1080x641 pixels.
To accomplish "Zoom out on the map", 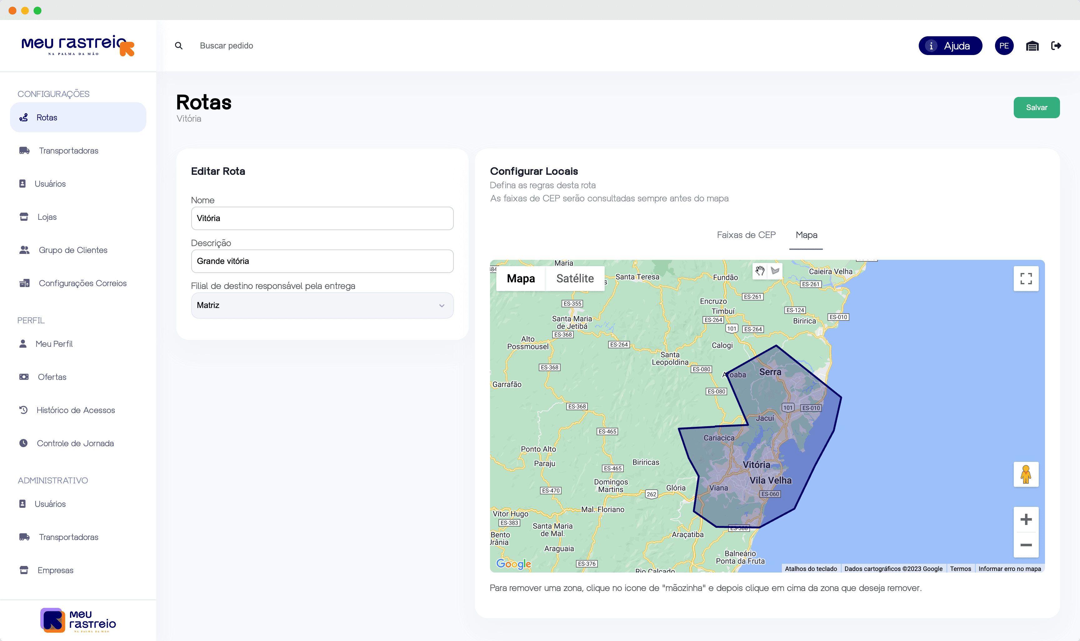I will pos(1026,545).
